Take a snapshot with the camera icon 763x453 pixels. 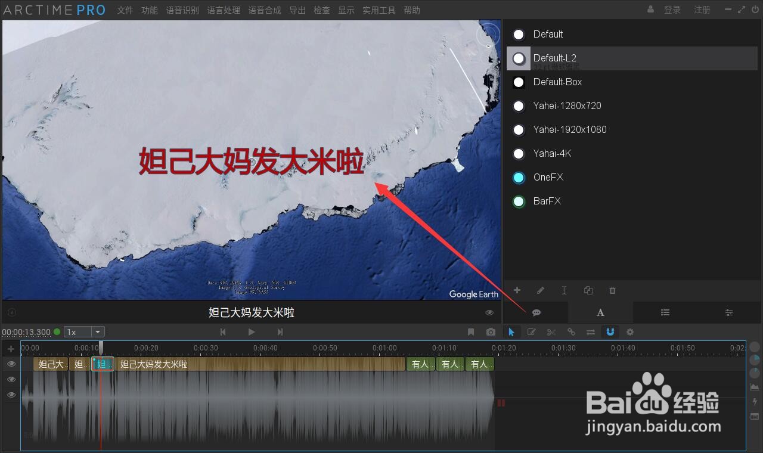click(491, 332)
